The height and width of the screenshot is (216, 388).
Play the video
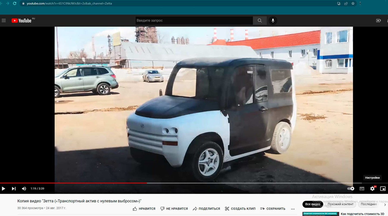(x=4, y=189)
